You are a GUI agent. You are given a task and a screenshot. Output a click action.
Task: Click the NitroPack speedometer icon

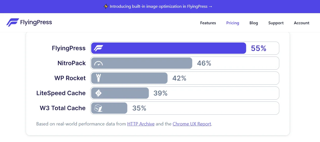tap(98, 64)
